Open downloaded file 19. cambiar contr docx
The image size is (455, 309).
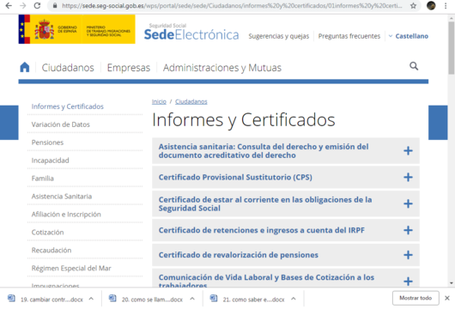[x=45, y=299]
